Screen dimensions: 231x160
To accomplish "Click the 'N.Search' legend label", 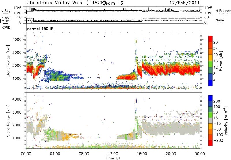I will 223,11.
